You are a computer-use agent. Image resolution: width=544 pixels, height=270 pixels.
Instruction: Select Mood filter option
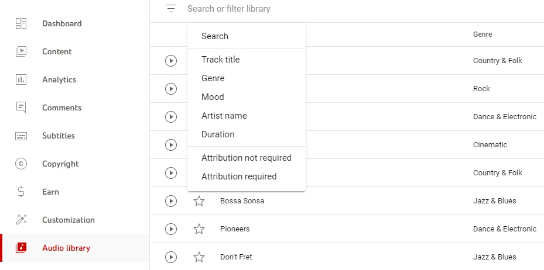247,97
